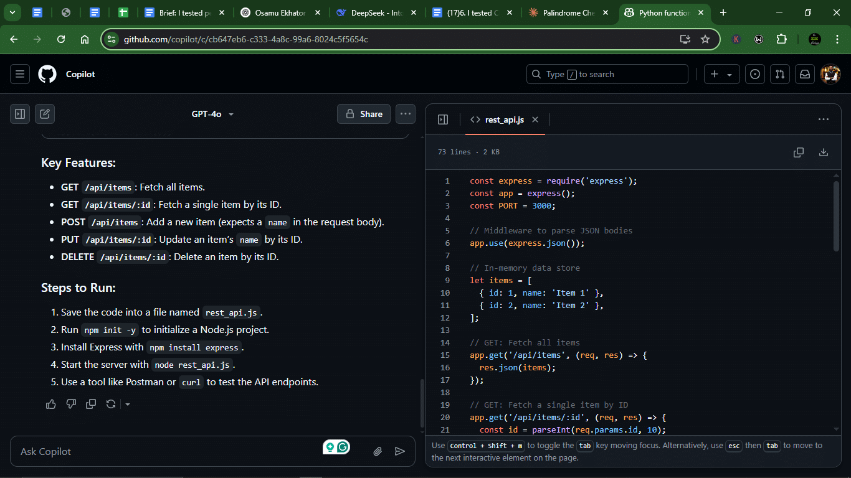Open the browser extensions puzzle icon
Image resolution: width=851 pixels, height=478 pixels.
(x=781, y=39)
